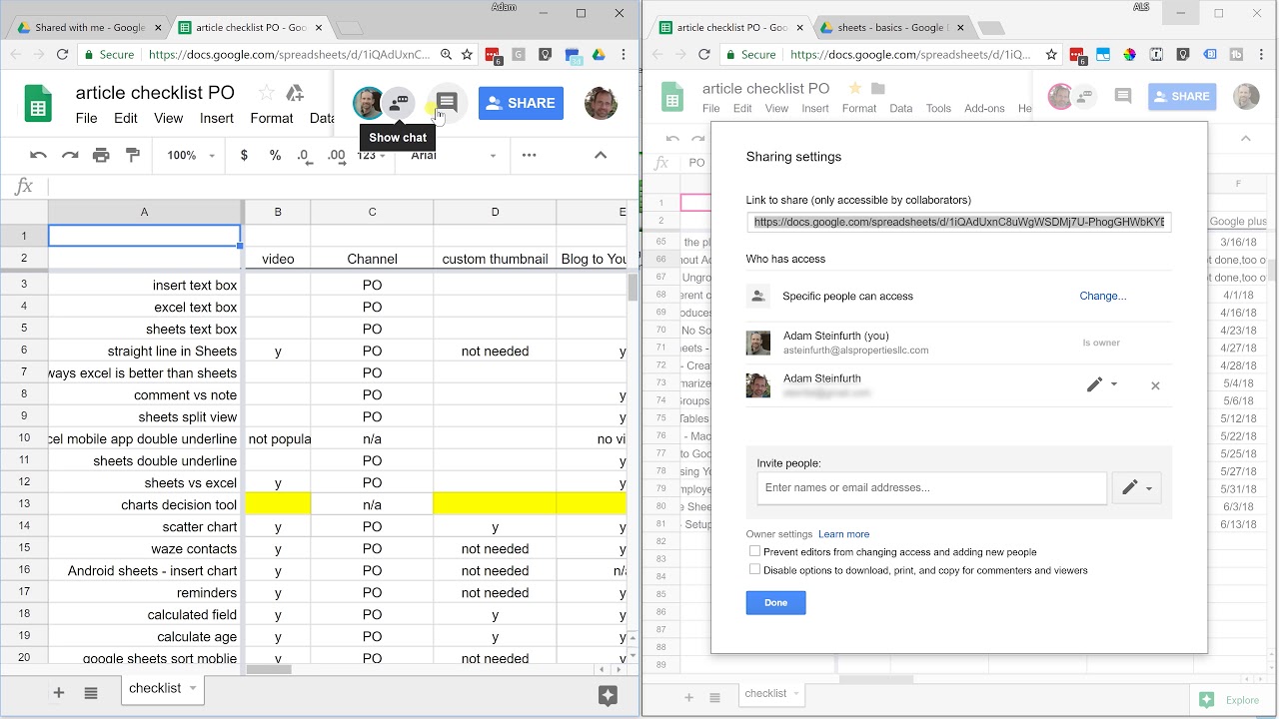Click 'custom thumbnail' header cell
Viewport: 1279px width, 719px height.
[x=495, y=259]
